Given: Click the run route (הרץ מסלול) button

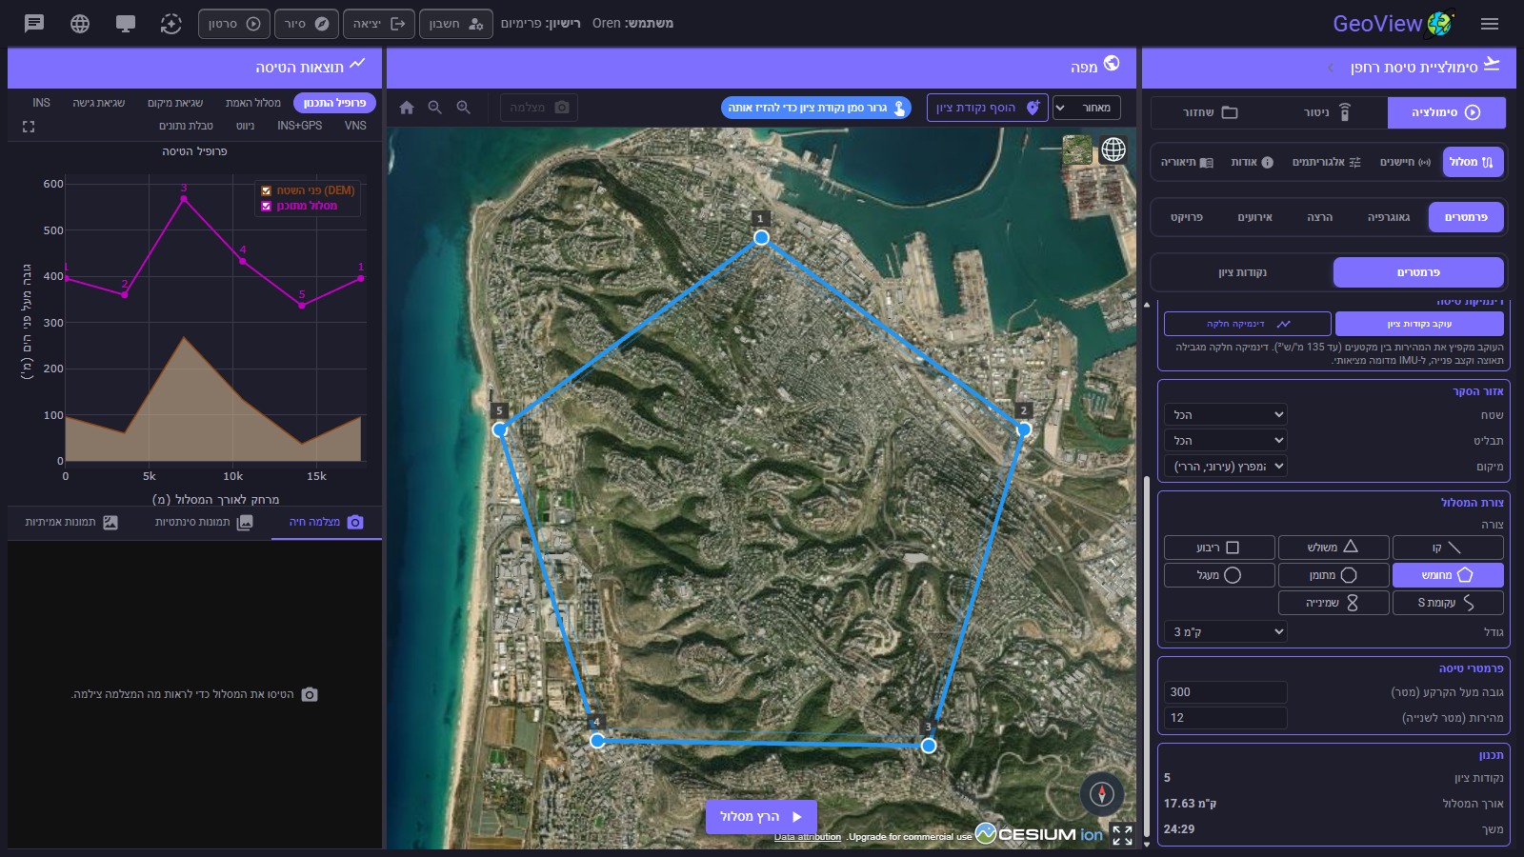Looking at the screenshot, I should (x=761, y=817).
